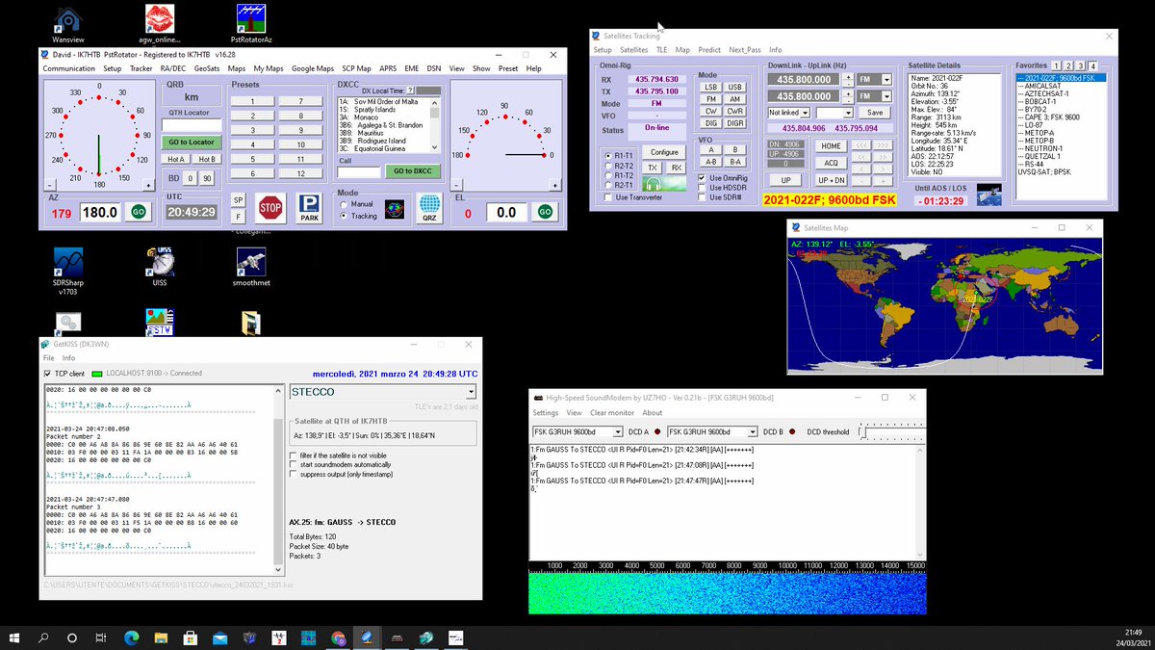Click the DXCC Call input field
Image resolution: width=1155 pixels, height=650 pixels.
(x=358, y=172)
